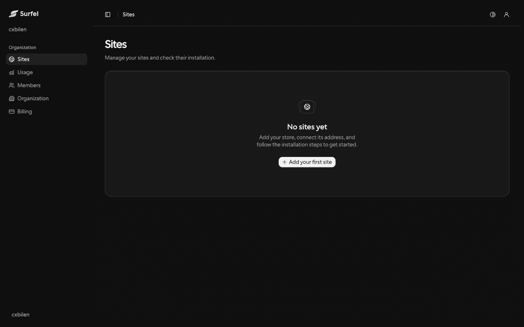Click Manage your sites description text
The image size is (524, 327).
[160, 58]
